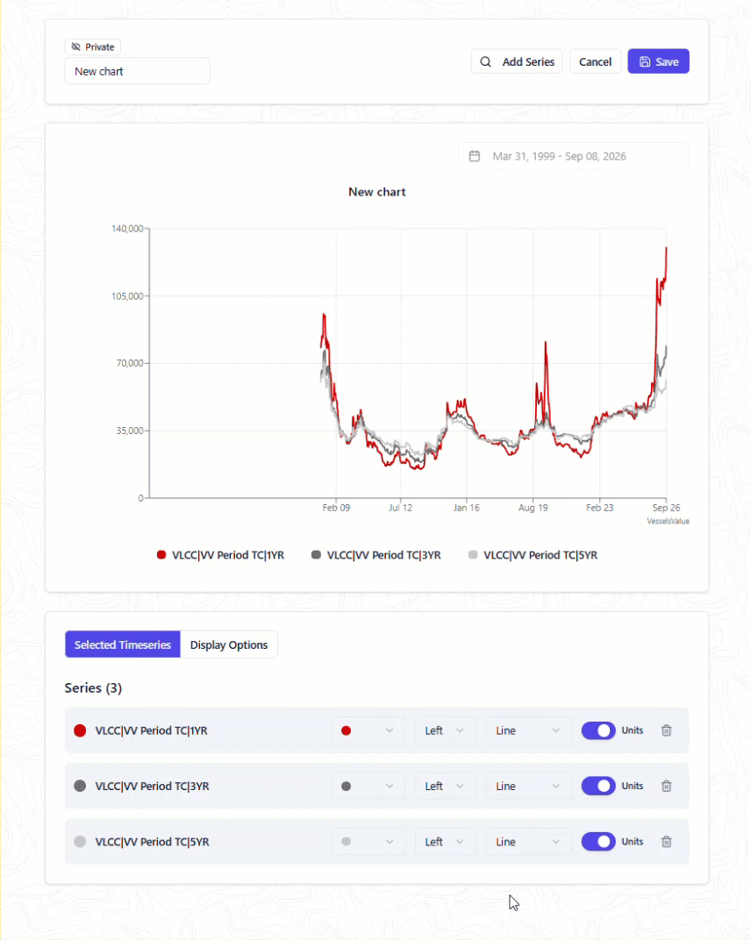Open color dropdown for TC|1YR series
Screen dimensions: 751x940
368,730
